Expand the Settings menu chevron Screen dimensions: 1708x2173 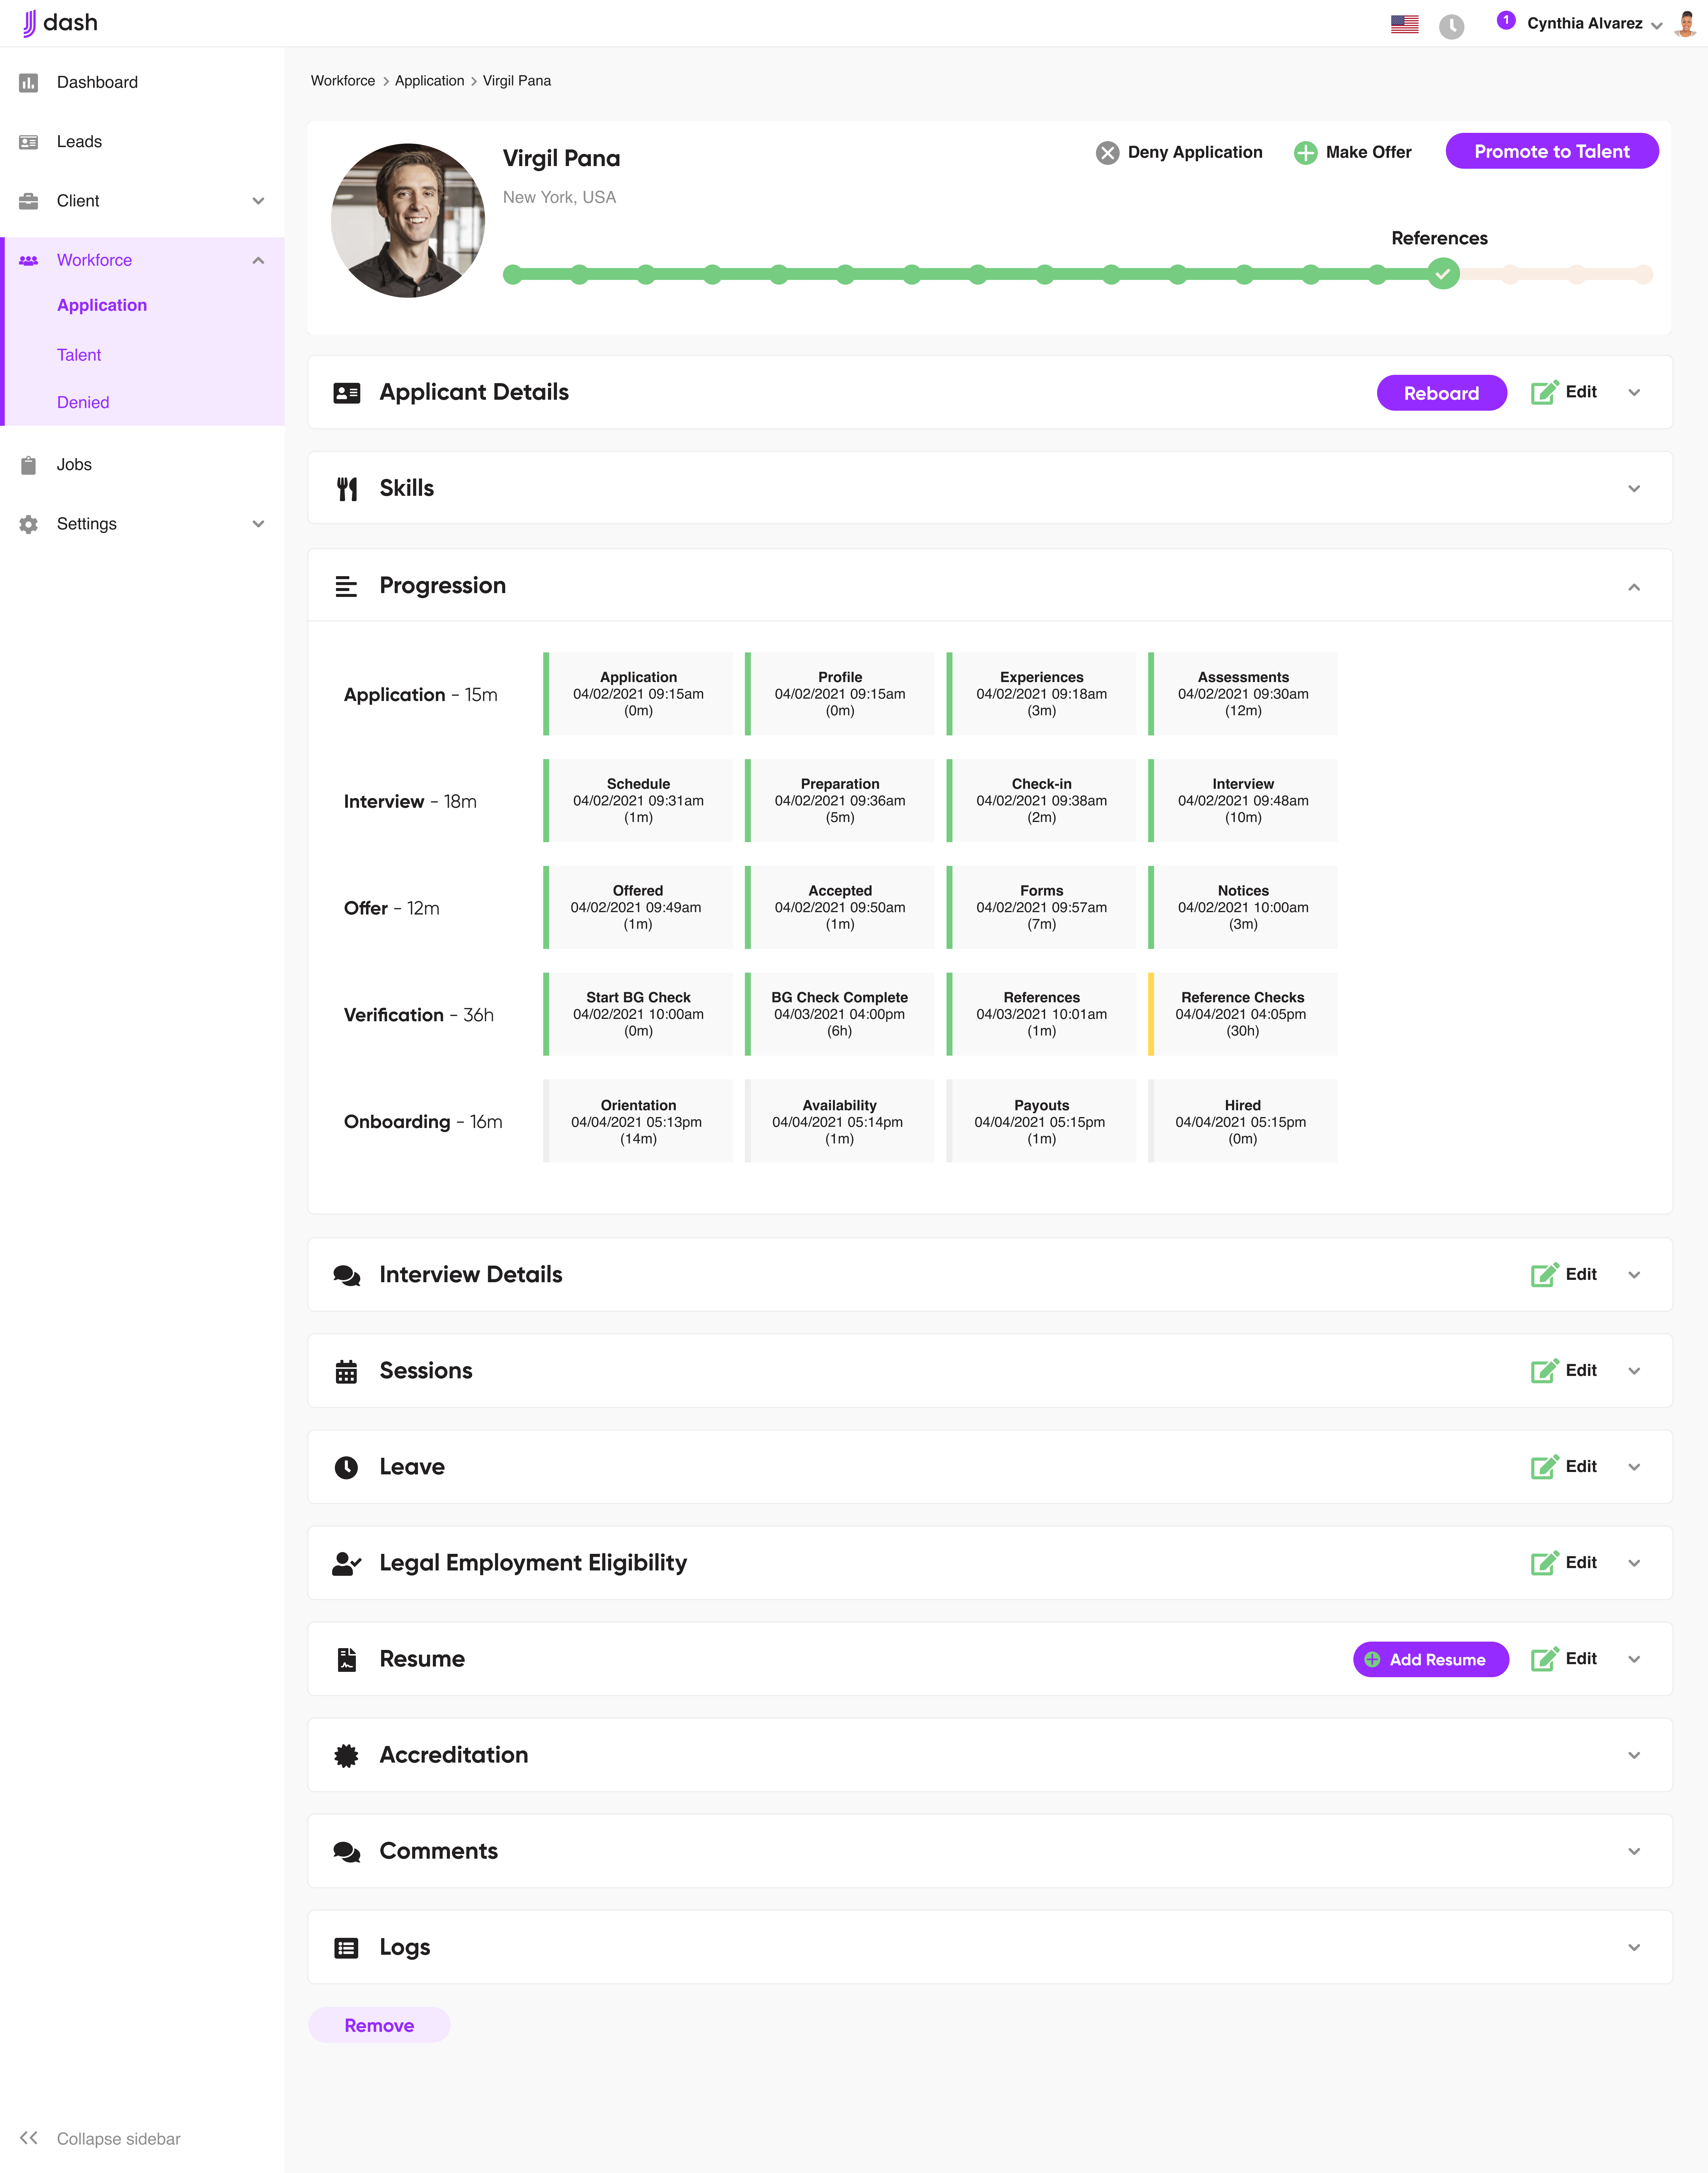click(258, 524)
